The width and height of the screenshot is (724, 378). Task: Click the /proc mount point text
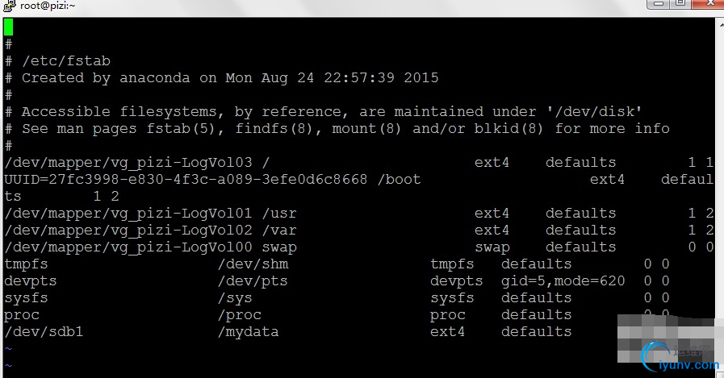pyautogui.click(x=240, y=315)
